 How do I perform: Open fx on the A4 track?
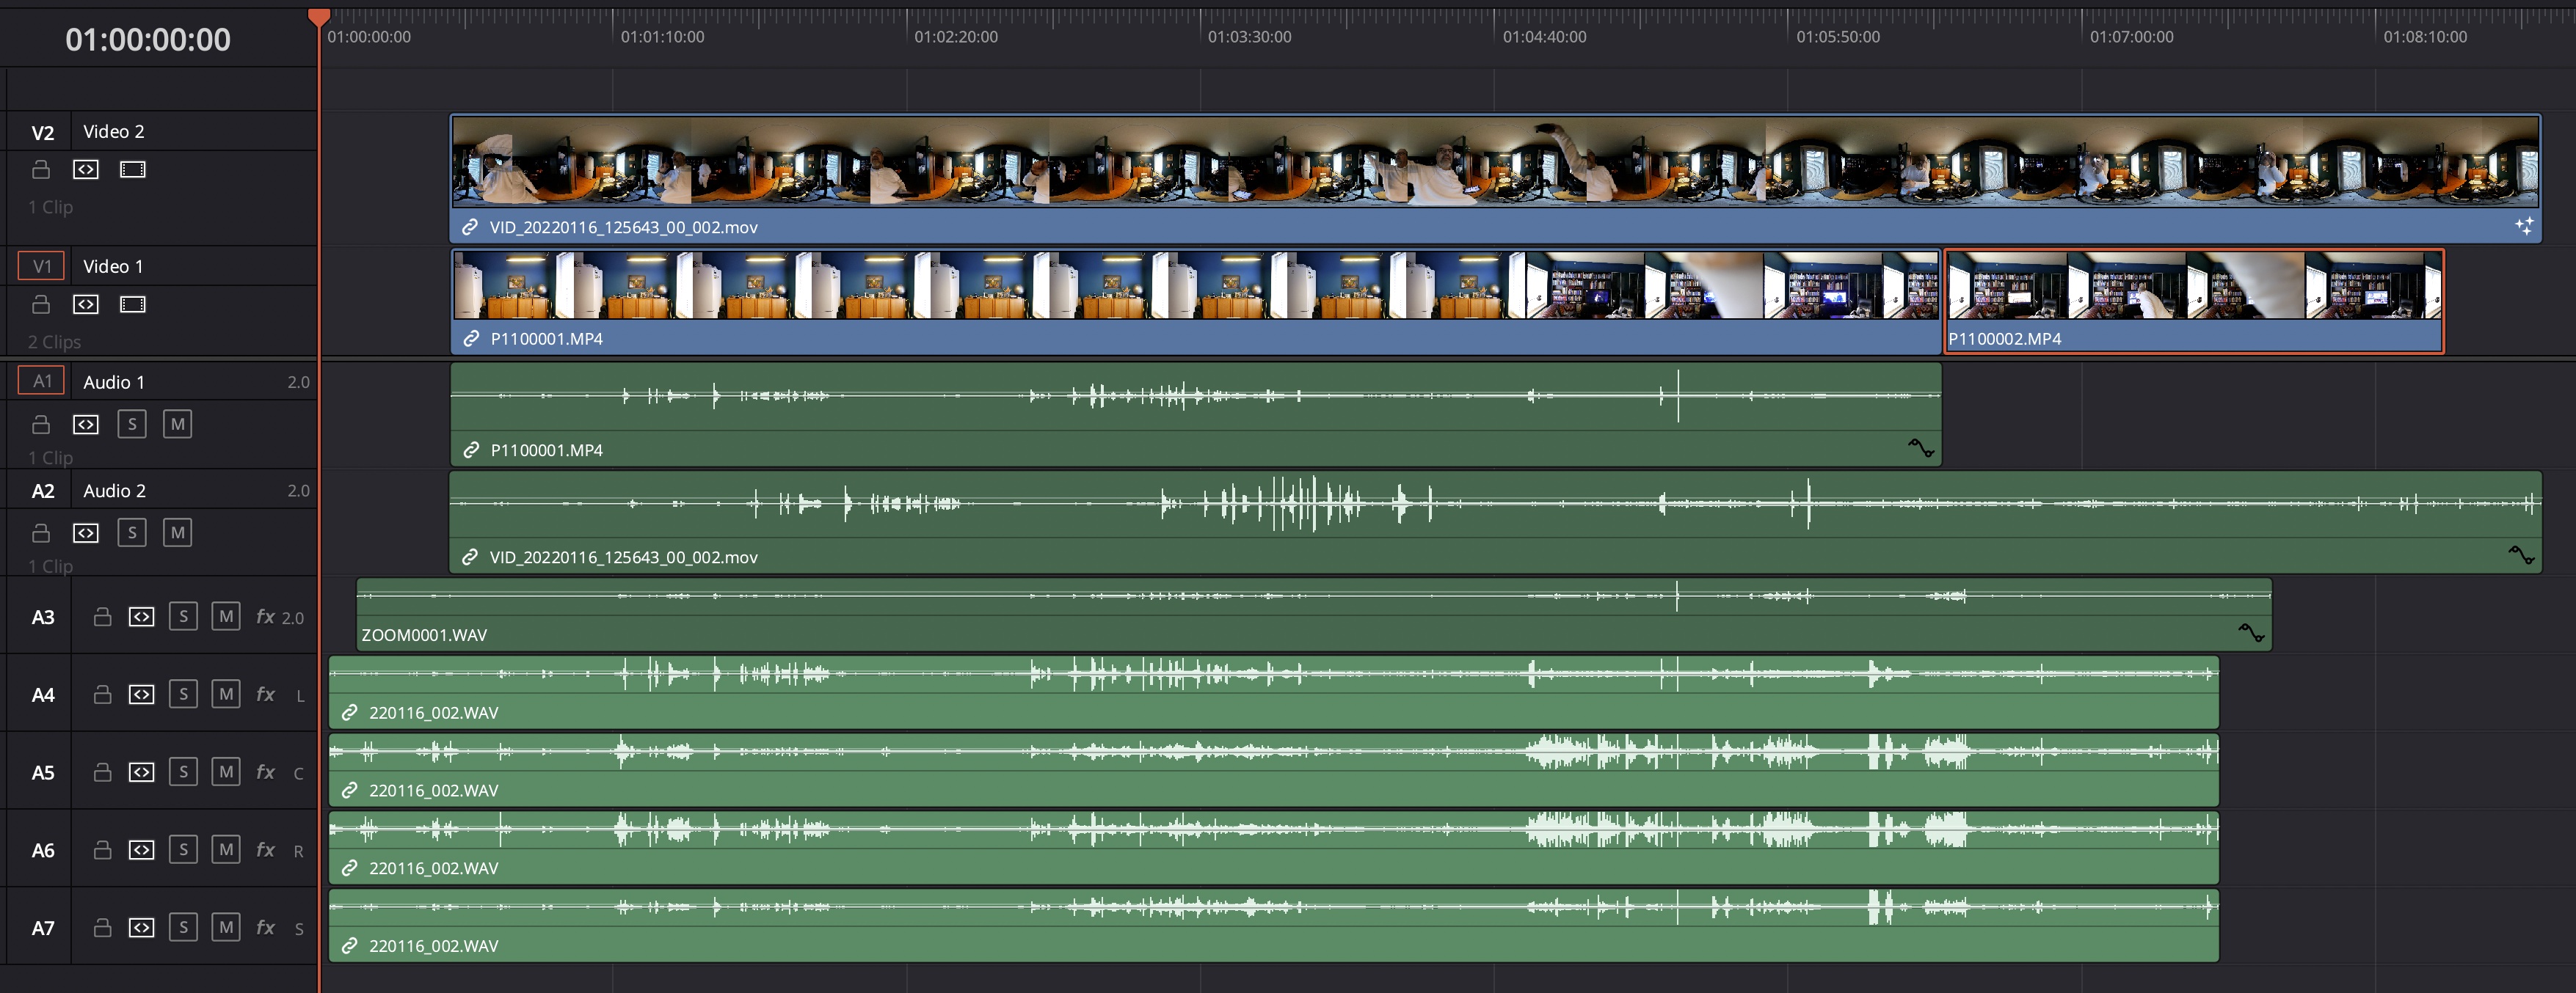coord(265,695)
